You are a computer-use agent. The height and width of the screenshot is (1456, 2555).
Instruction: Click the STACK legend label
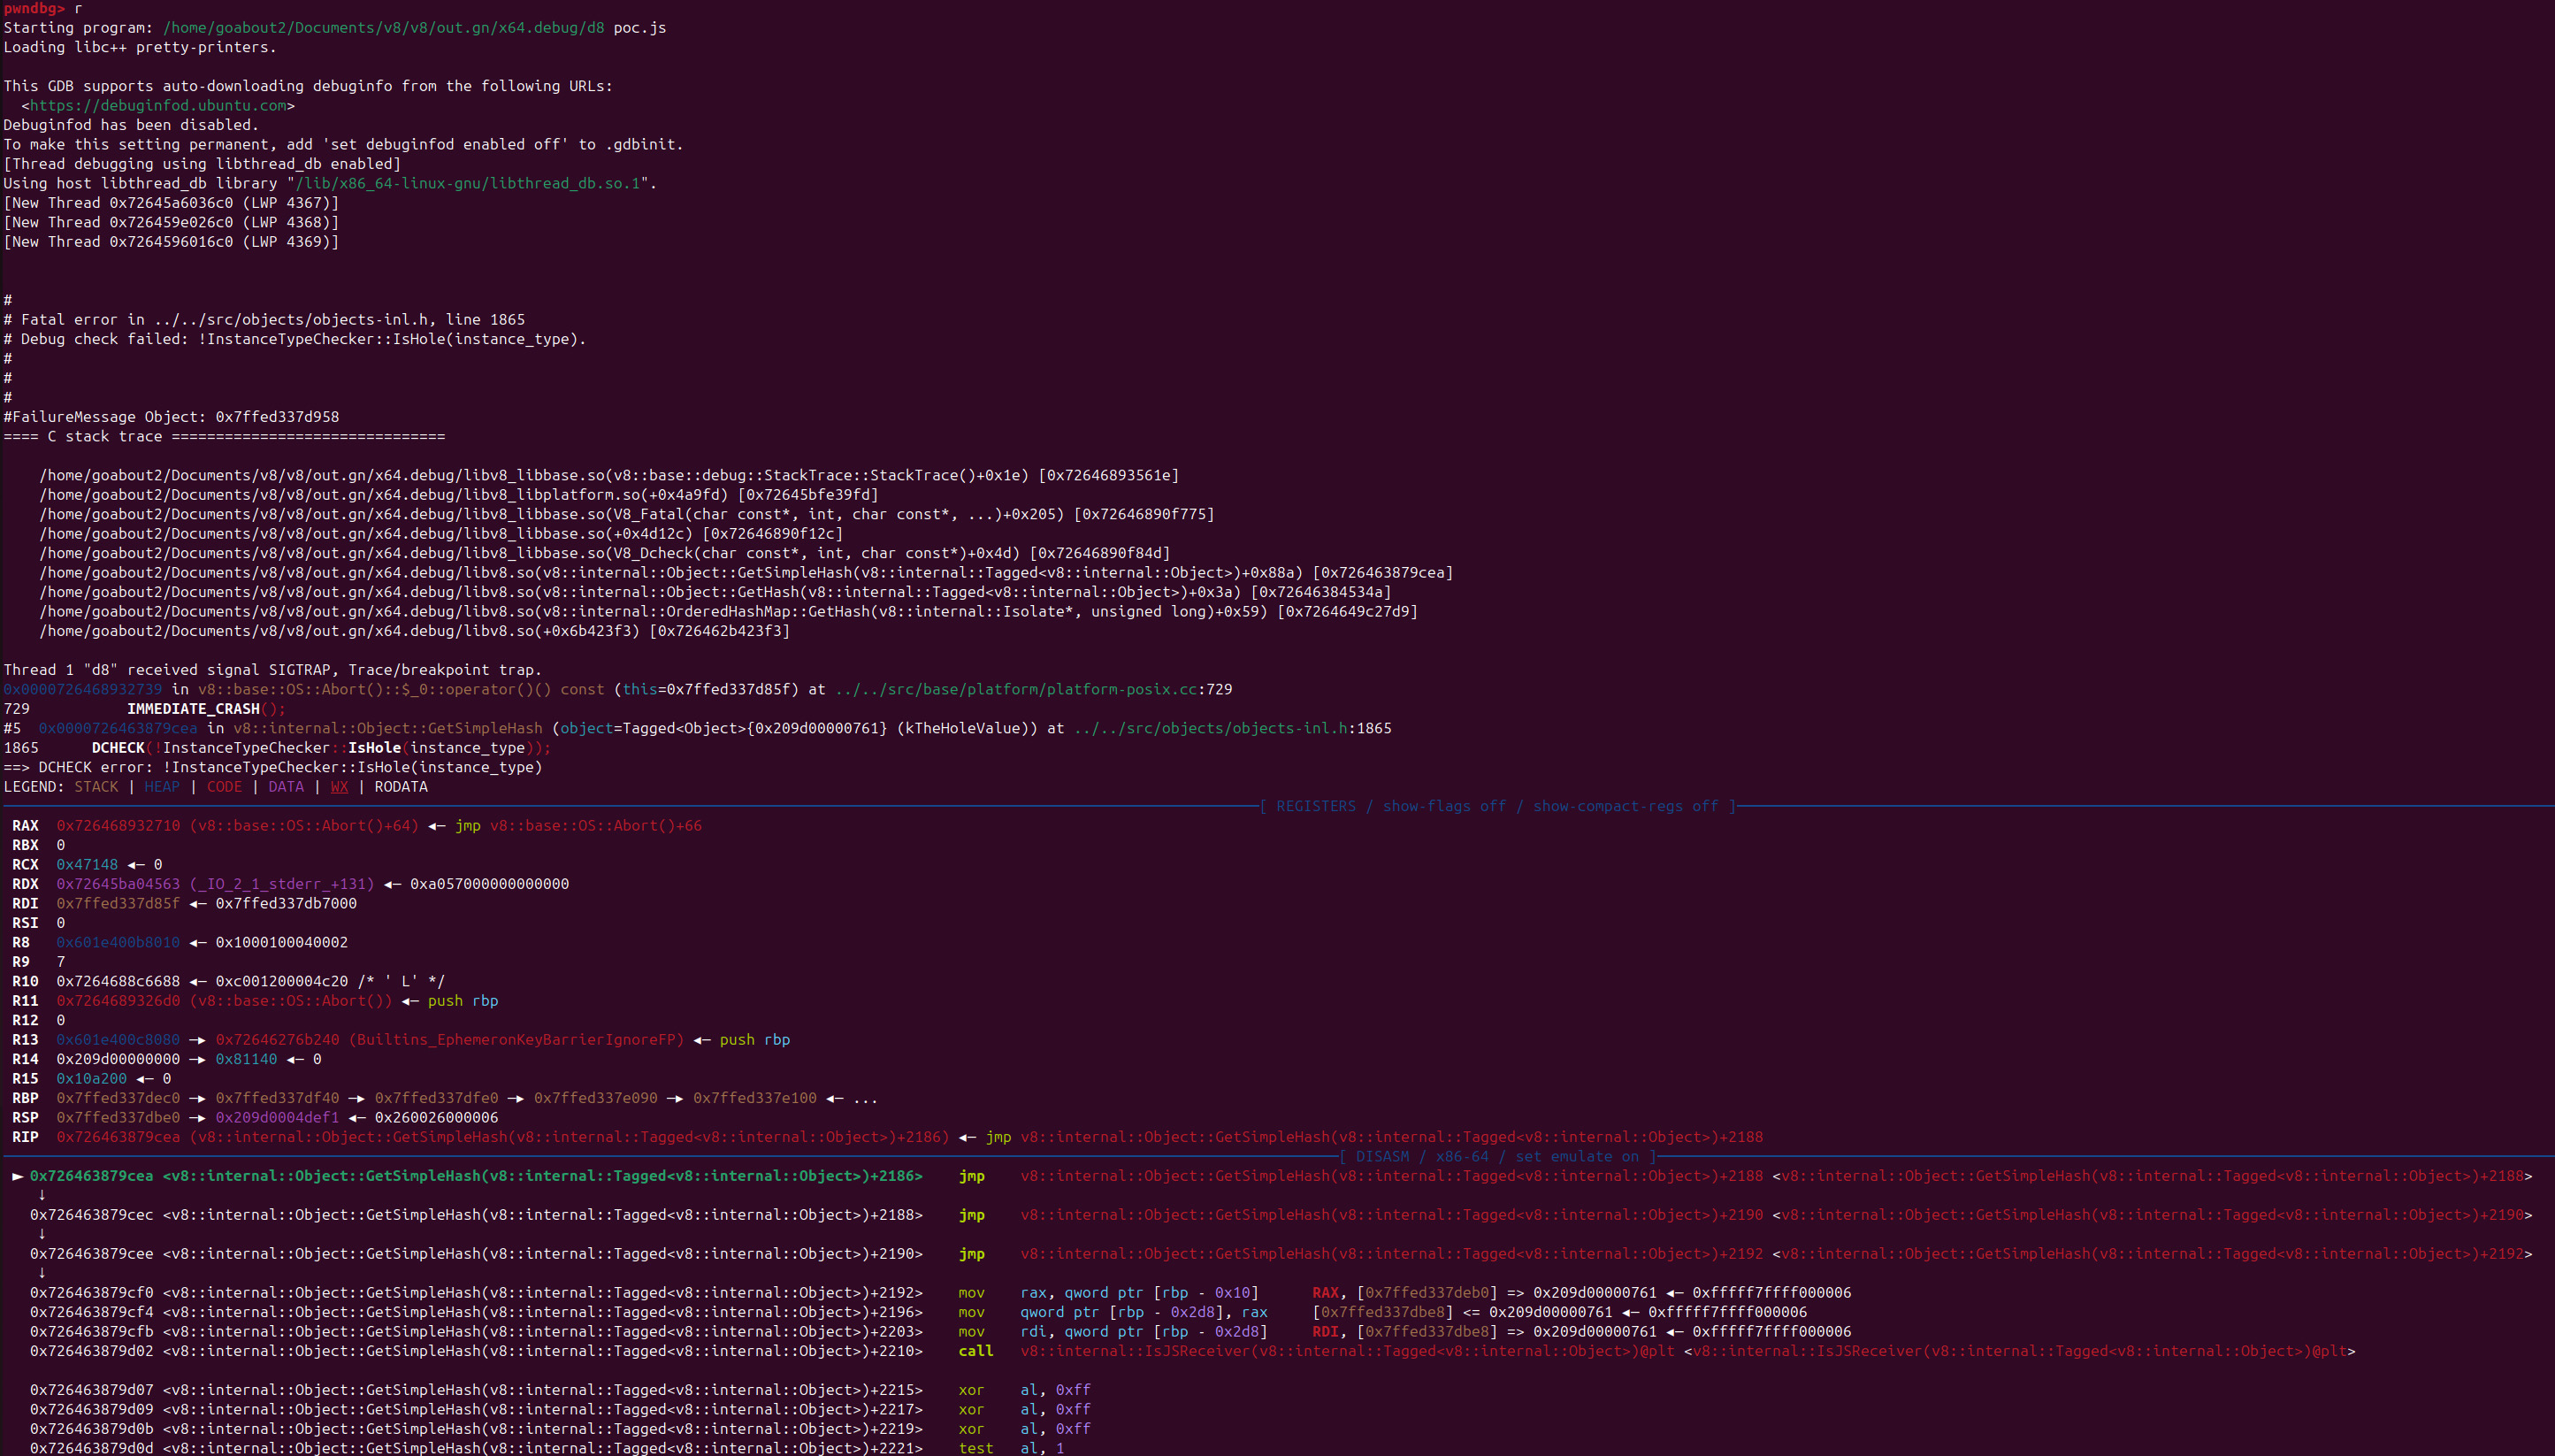96,787
